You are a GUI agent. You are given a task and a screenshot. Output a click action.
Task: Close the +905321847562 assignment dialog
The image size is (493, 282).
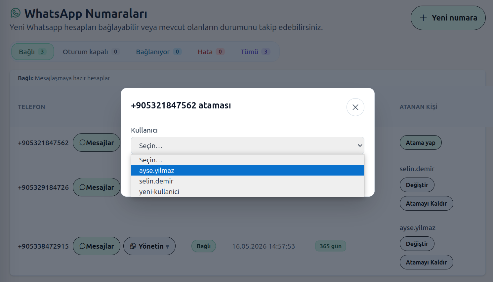[355, 107]
